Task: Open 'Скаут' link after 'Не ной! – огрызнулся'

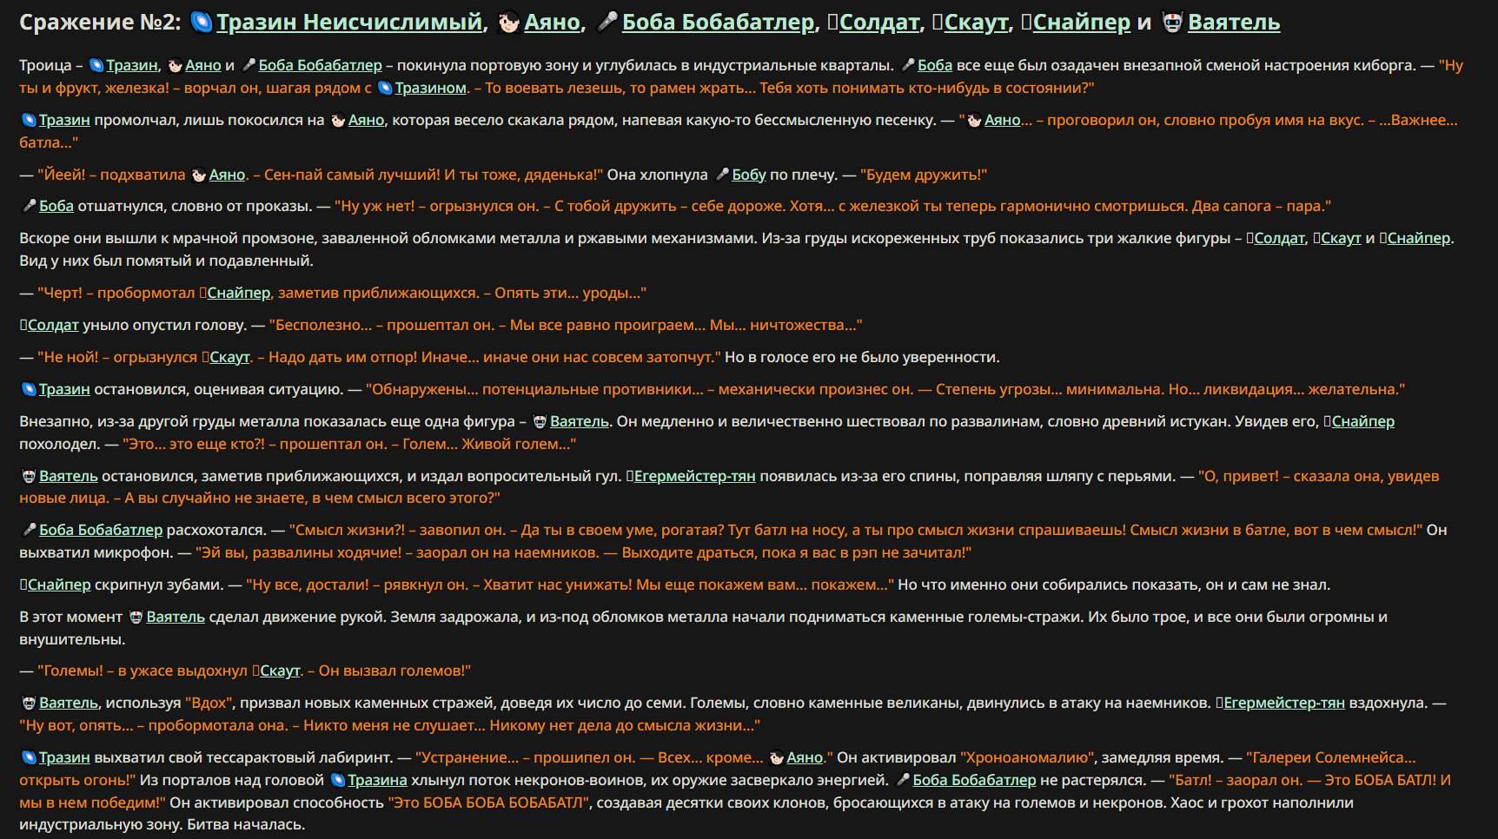Action: [229, 357]
